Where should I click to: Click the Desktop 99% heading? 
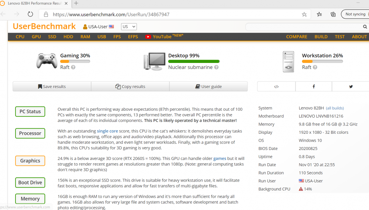[184, 56]
